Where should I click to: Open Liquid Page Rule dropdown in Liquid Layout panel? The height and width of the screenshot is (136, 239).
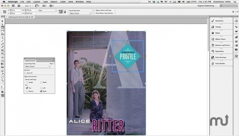37,66
